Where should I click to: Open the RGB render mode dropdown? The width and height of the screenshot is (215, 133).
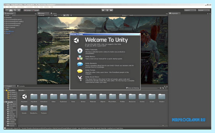coord(58,15)
